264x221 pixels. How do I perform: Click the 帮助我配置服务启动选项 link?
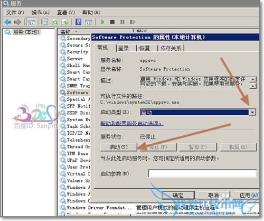point(132,123)
